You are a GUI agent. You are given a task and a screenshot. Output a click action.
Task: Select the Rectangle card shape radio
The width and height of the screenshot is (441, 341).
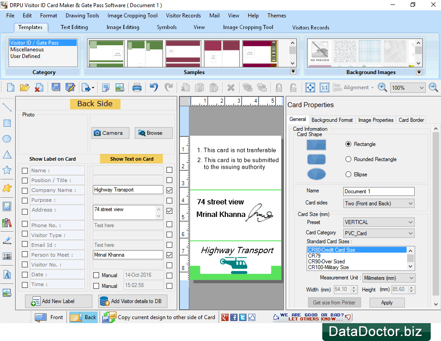pos(348,144)
